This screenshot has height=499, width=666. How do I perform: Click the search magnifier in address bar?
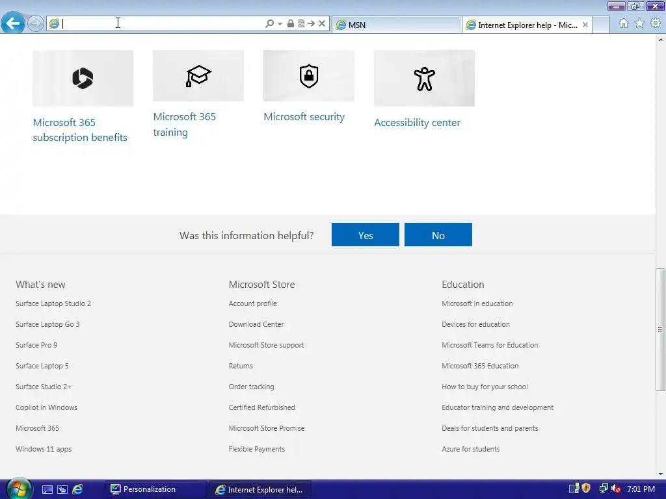[x=269, y=24]
